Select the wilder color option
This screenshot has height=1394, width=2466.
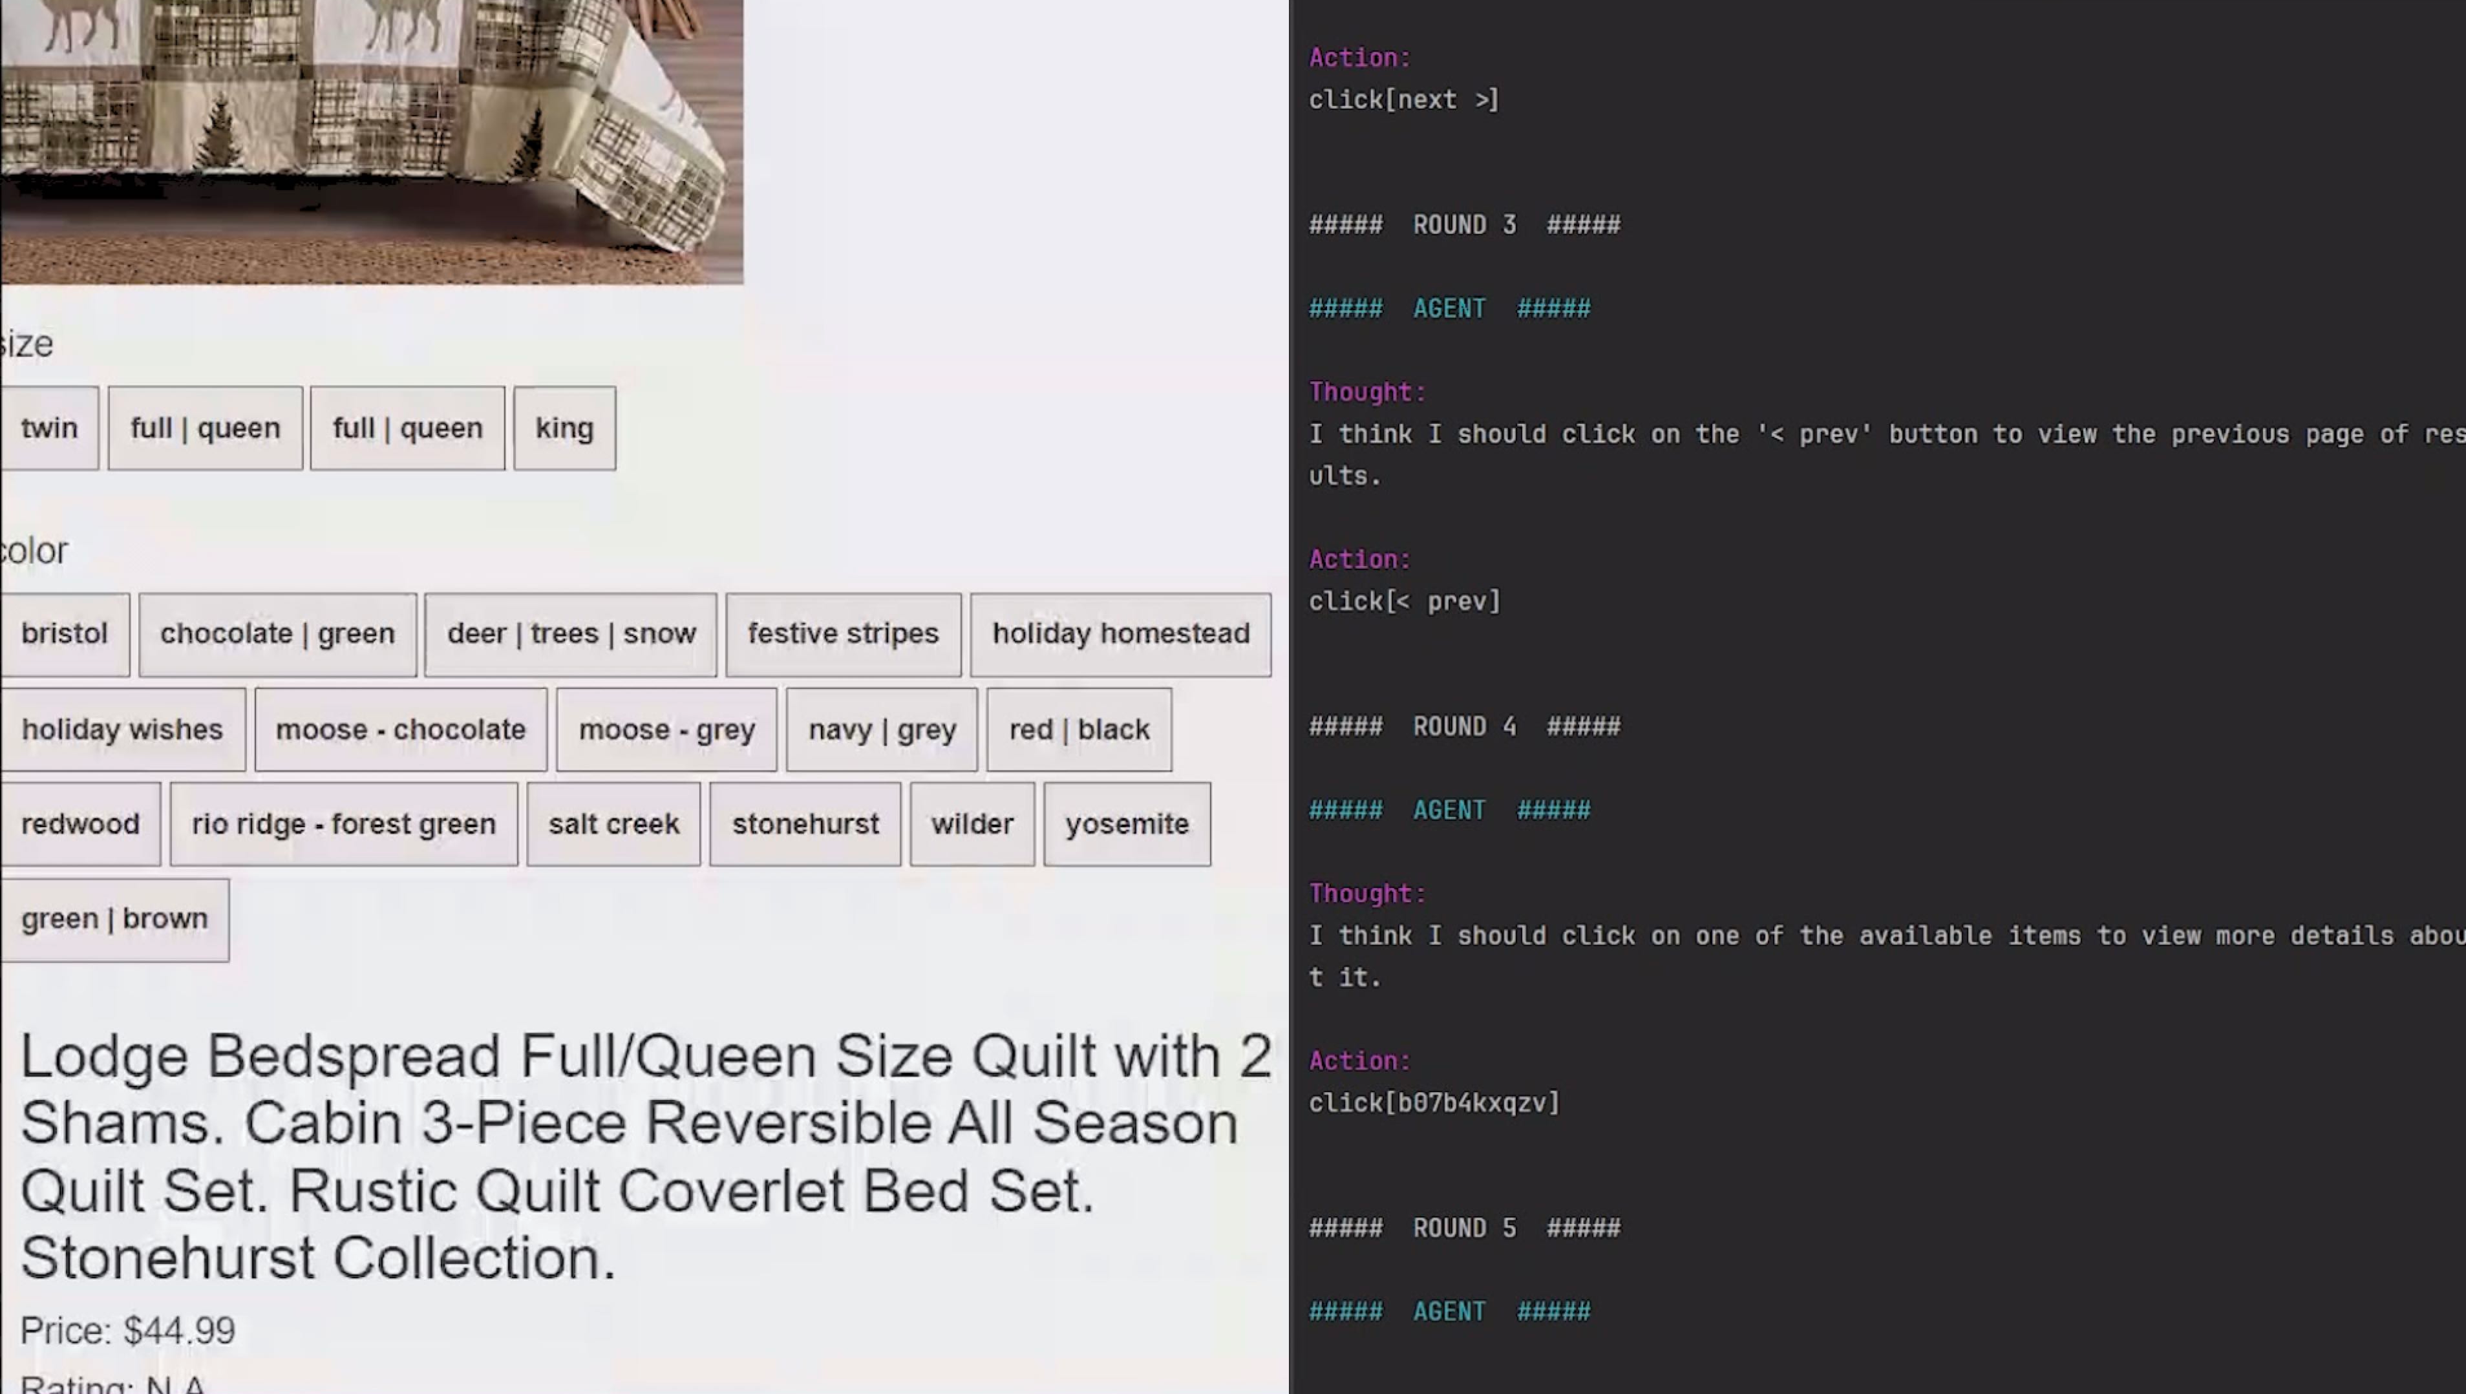pyautogui.click(x=972, y=825)
